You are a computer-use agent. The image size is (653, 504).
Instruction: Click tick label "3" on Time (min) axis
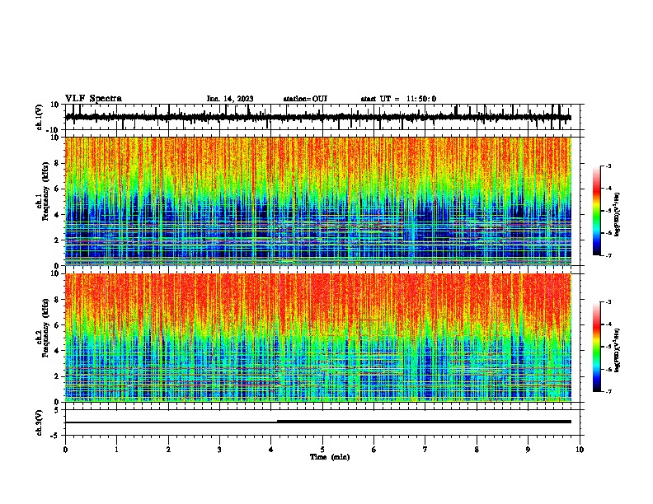(x=219, y=450)
